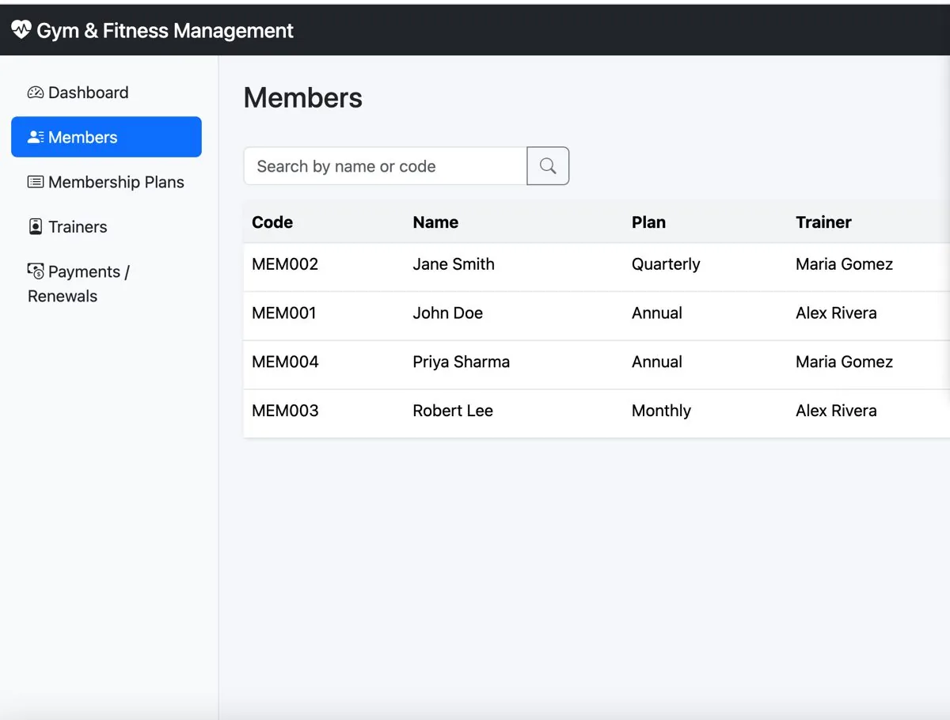The height and width of the screenshot is (720, 950).
Task: Open the Trainers page
Action: pyautogui.click(x=106, y=227)
